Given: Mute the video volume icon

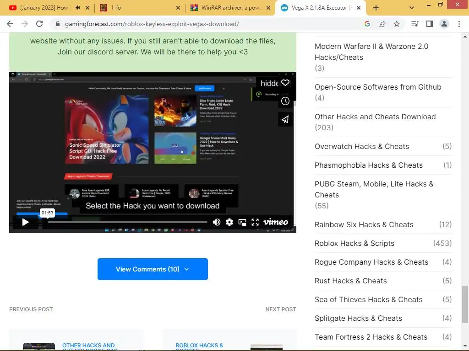Looking at the screenshot, I should pos(217,222).
